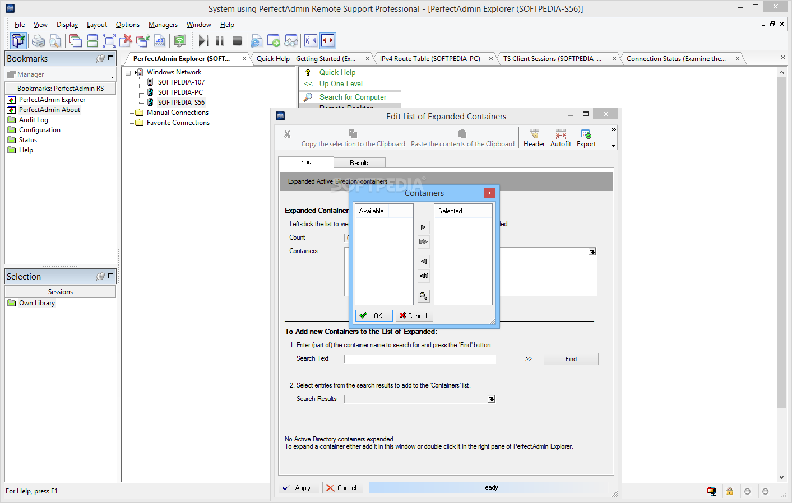
Task: Collapse the Windows Network tree node
Action: coord(128,72)
